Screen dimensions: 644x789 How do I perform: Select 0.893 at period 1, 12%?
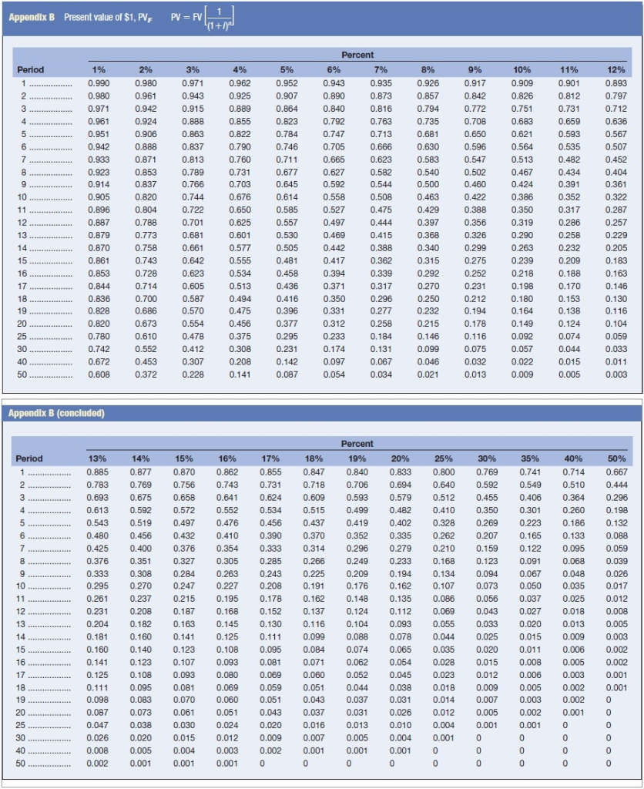[x=616, y=83]
